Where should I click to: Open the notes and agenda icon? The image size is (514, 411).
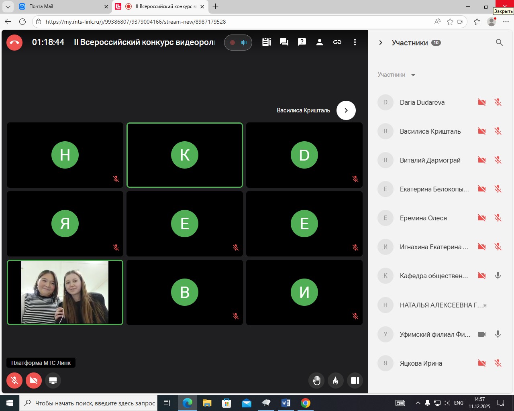[267, 42]
